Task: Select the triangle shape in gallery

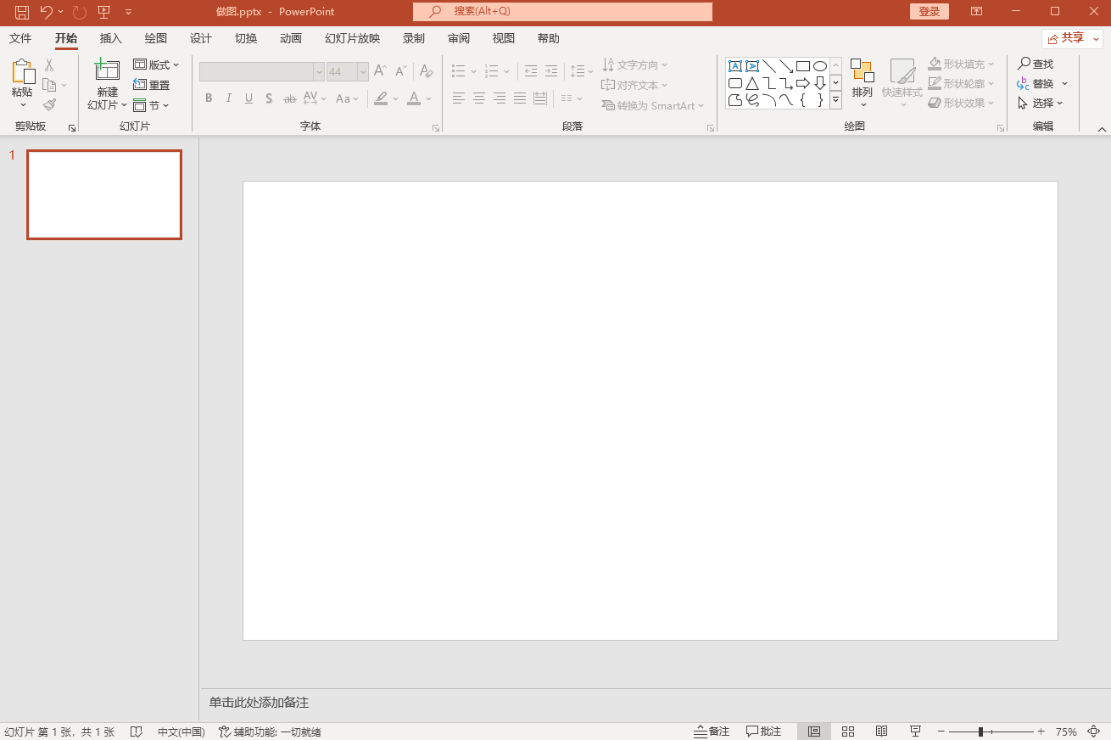Action: (752, 83)
